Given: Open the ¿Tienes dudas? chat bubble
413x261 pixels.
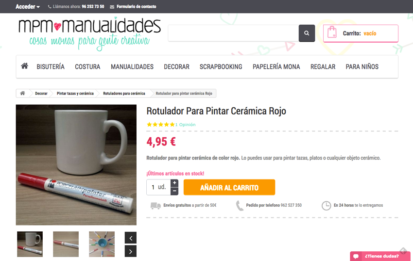Looking at the screenshot, I should point(380,256).
